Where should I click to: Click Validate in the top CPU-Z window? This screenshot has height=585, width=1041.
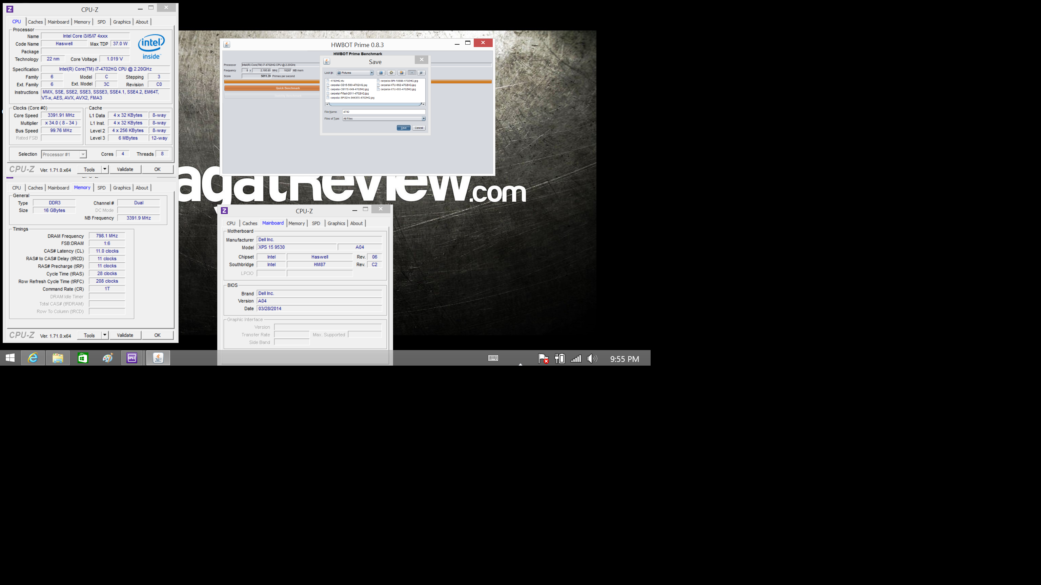125,169
